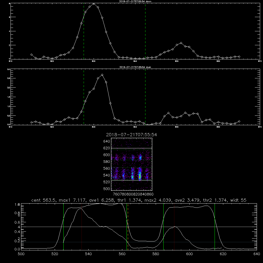Click the upper white horizontal line in heatmap
Image resolution: width=263 pixels, height=263 pixels.
132,148
